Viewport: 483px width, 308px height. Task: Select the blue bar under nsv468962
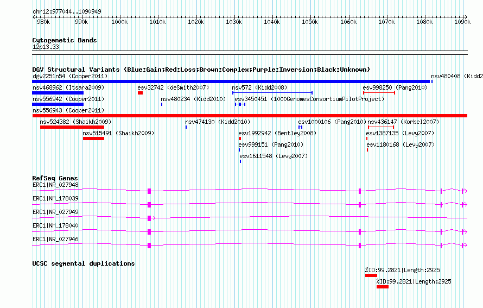[x=58, y=93]
